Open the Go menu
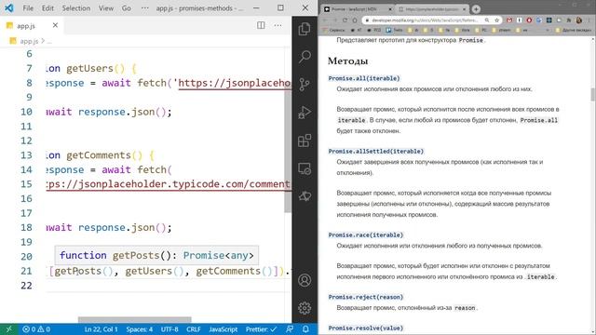Image resolution: width=596 pixels, height=335 pixels. [127, 8]
